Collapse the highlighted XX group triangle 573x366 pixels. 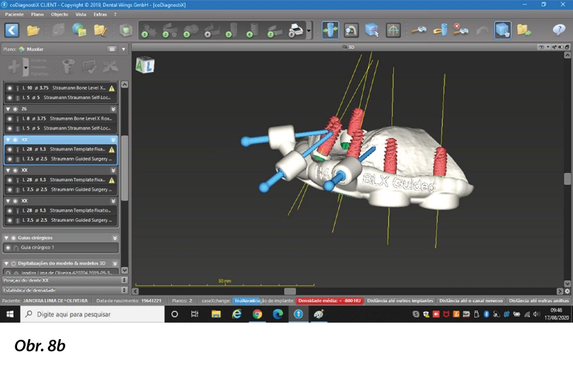tap(8, 140)
